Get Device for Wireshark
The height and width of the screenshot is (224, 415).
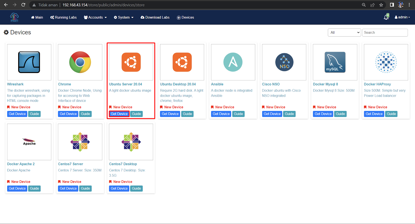(x=17, y=114)
